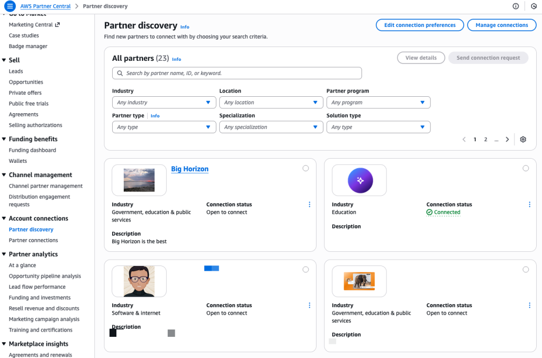Open Big Horizon's kebab options menu
Viewport: 542px width, 358px height.
pos(309,204)
